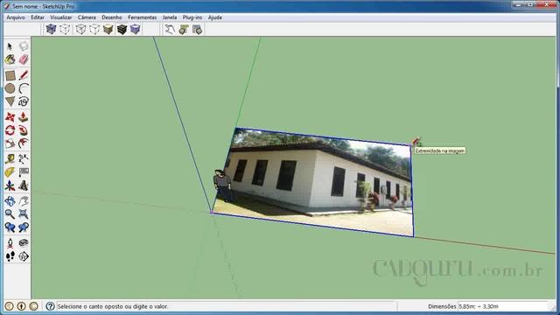Screen dimensions: 560x315
Task: Pick the Freehand scribble tool
Action: (24, 101)
